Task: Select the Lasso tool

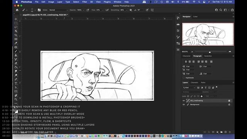Action: pos(16,27)
